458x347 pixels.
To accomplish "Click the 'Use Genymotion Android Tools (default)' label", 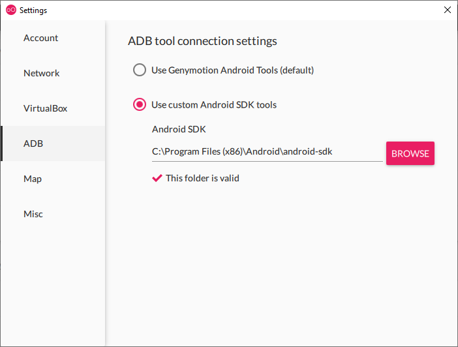I will [232, 70].
